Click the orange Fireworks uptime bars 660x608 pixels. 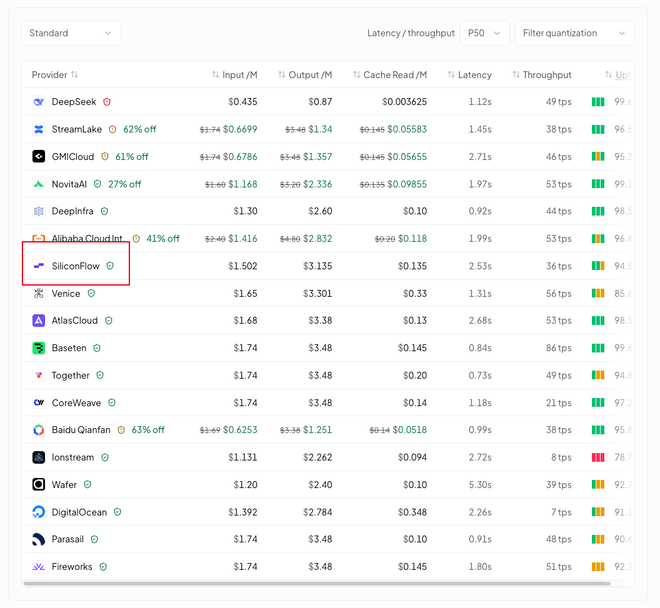tap(598, 567)
